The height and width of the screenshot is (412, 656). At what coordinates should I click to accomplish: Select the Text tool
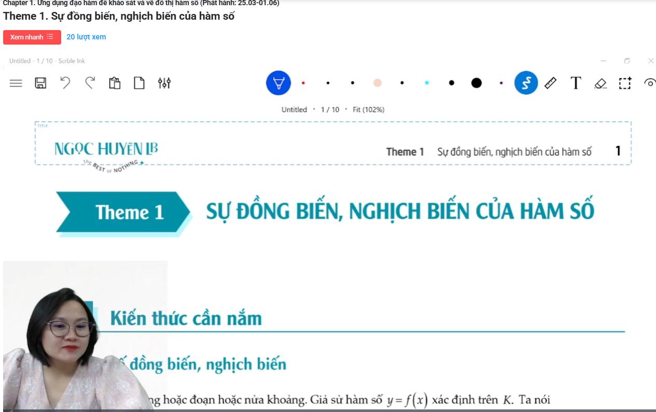(576, 83)
